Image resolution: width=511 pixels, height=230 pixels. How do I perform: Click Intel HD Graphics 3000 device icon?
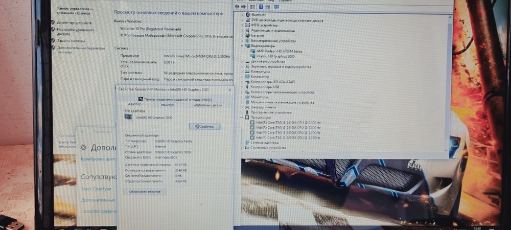click(253, 56)
